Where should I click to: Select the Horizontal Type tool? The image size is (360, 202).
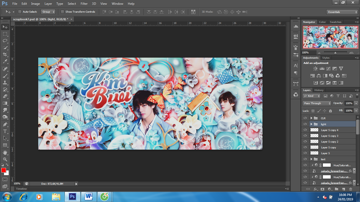pyautogui.click(x=5, y=131)
